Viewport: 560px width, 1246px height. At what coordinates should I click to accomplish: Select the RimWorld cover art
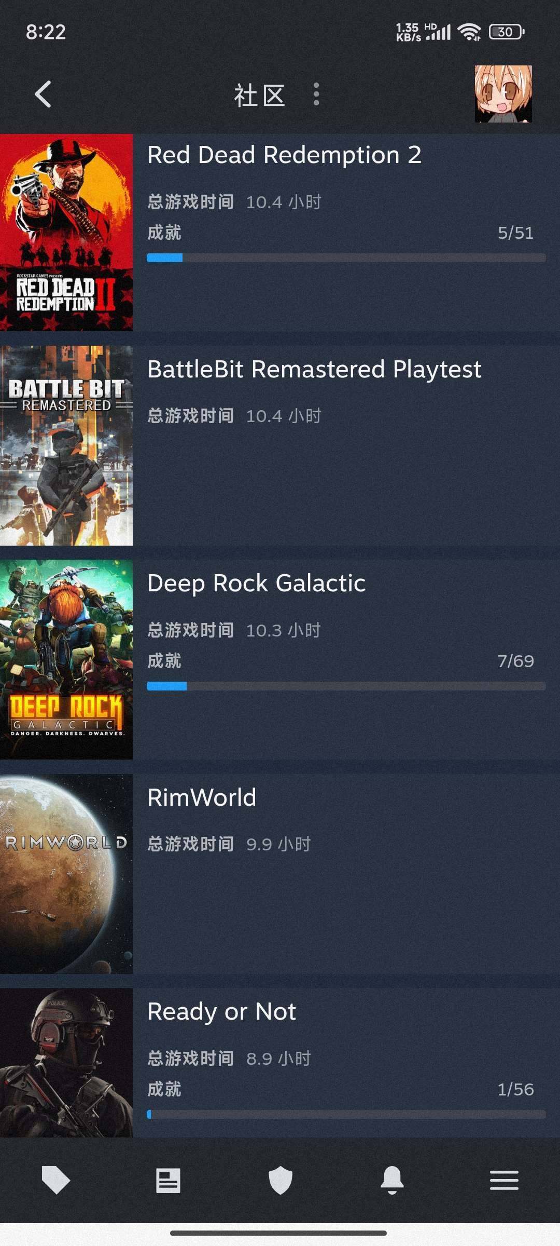click(x=66, y=874)
